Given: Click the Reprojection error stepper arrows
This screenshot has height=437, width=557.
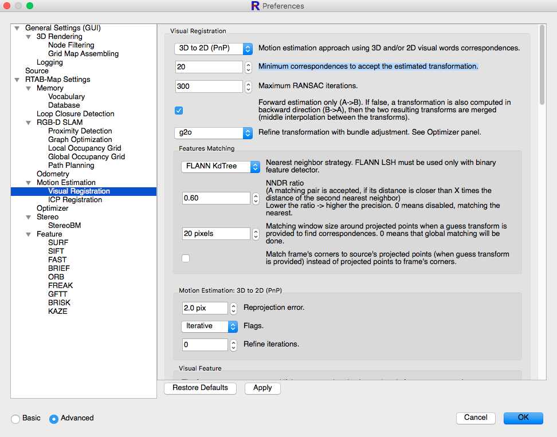Looking at the screenshot, I should click(233, 308).
